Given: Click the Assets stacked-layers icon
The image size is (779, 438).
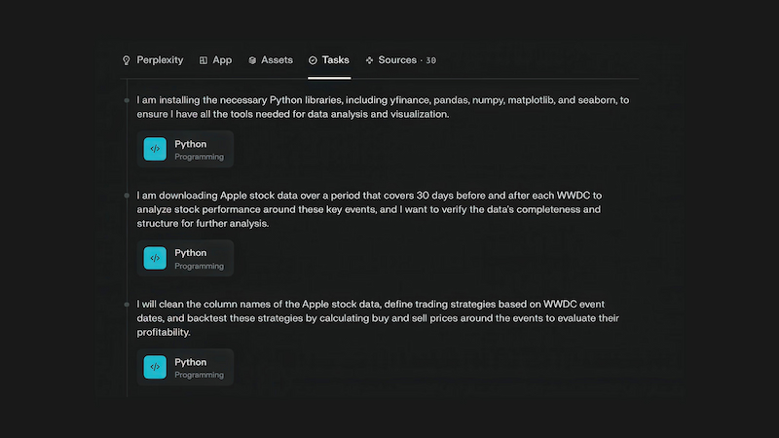Looking at the screenshot, I should coord(252,60).
